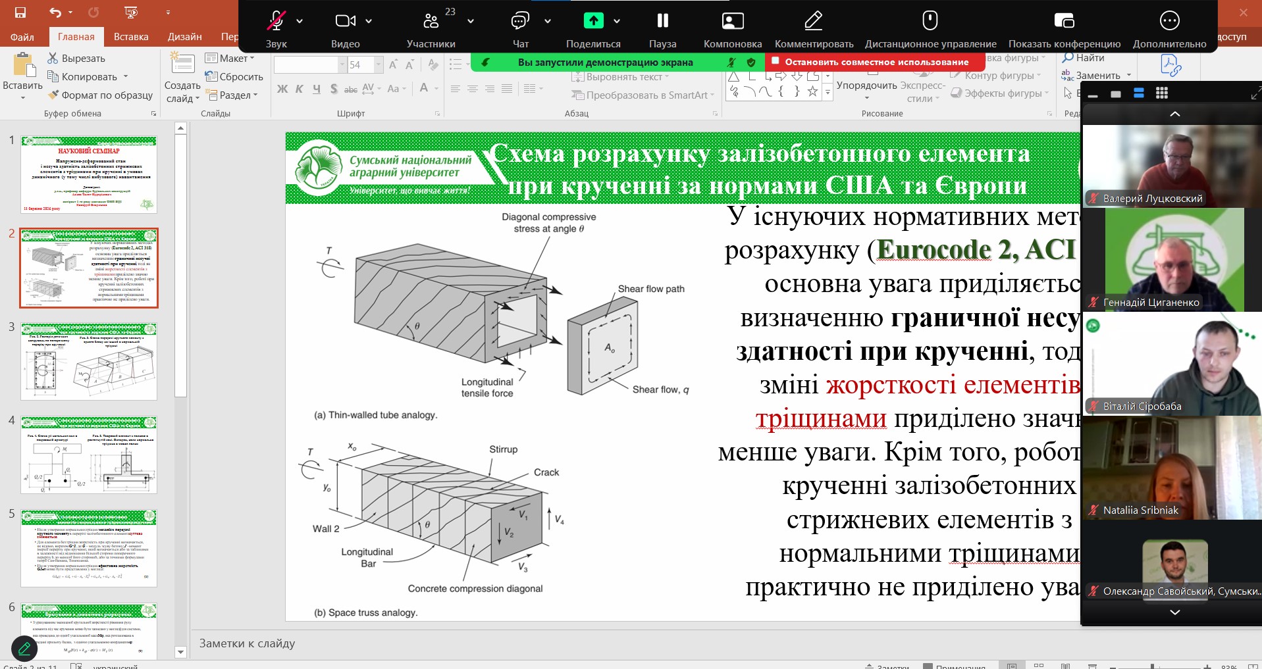Toggle italic К formatting
The height and width of the screenshot is (669, 1262).
[x=299, y=89]
